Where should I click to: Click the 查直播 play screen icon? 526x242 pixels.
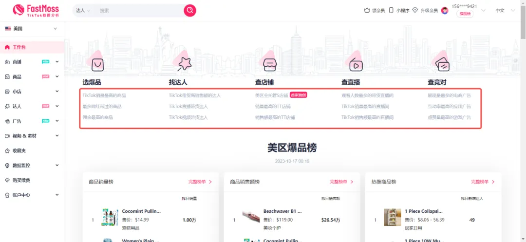click(356, 65)
